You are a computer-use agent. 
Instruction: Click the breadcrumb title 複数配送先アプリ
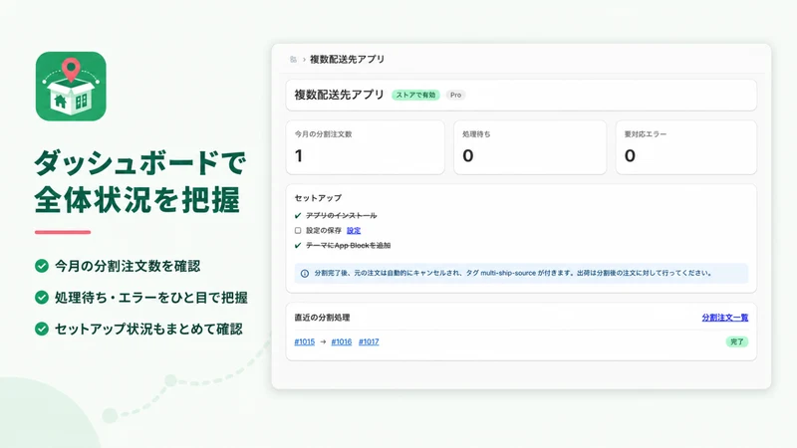347,60
